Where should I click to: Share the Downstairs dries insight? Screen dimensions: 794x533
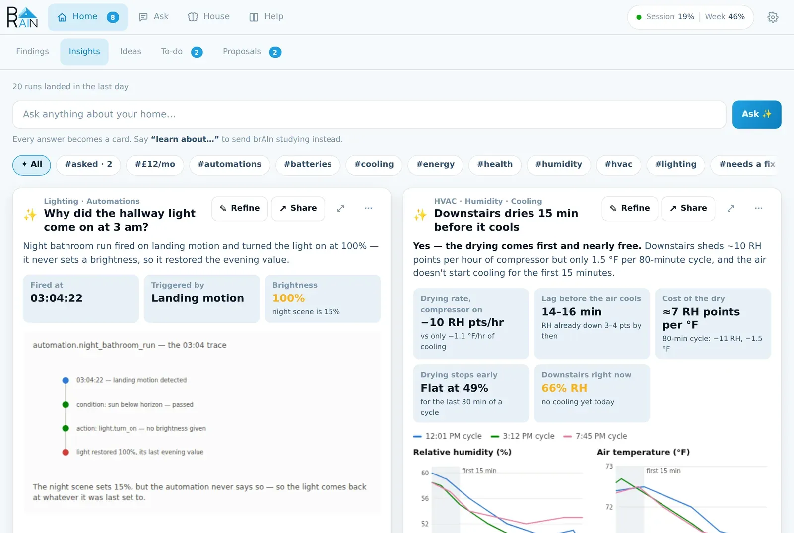pyautogui.click(x=688, y=209)
